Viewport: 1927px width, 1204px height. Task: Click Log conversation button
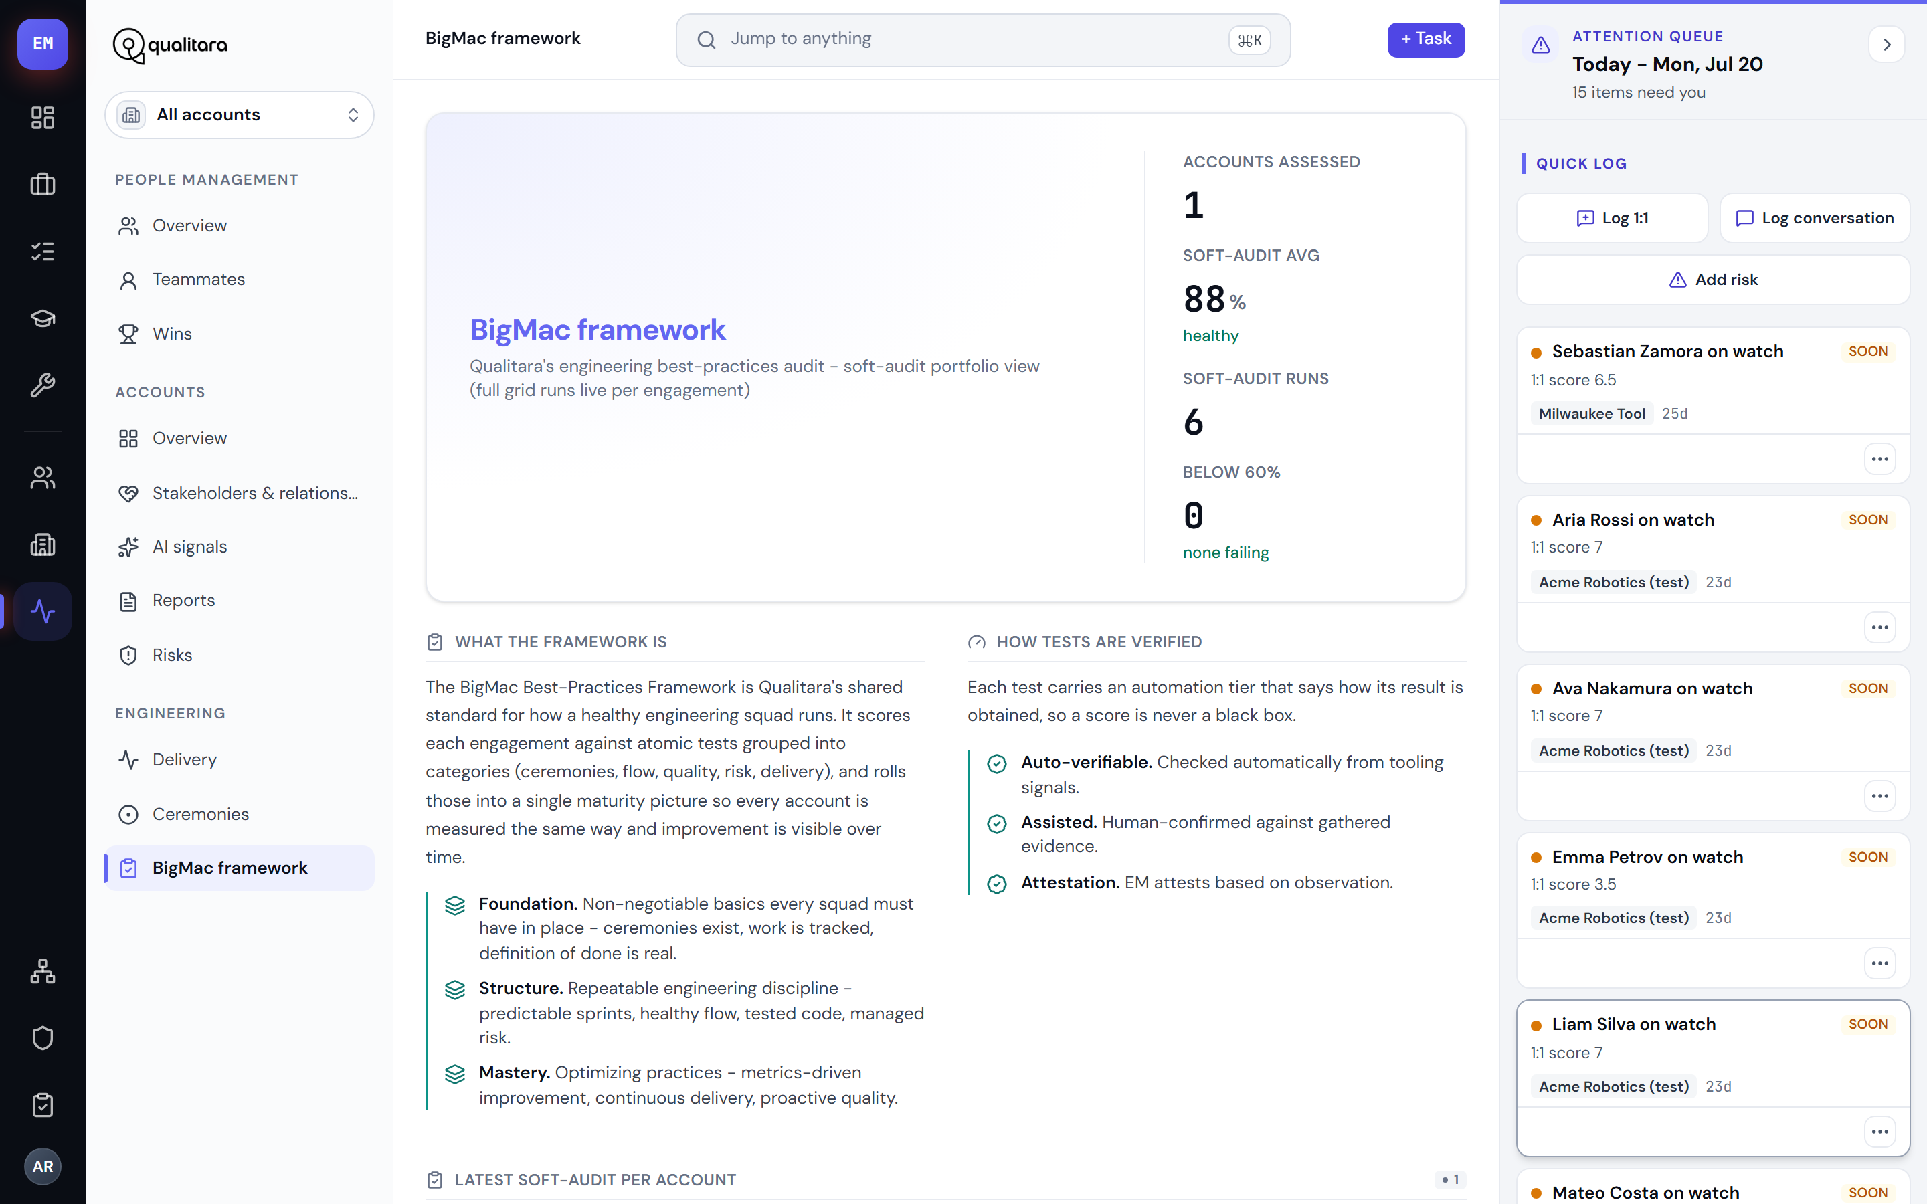[1815, 218]
